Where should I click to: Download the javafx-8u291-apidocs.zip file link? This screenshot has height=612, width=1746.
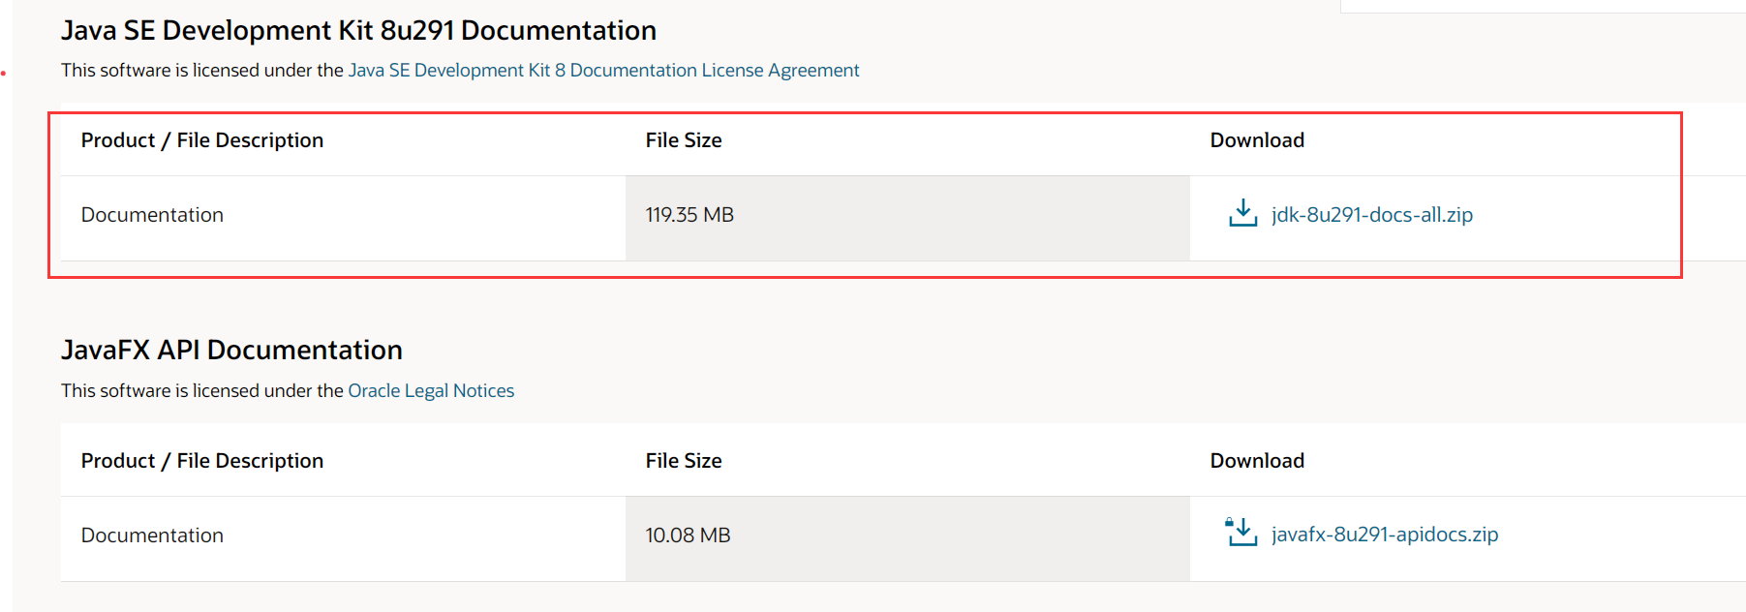pyautogui.click(x=1385, y=535)
